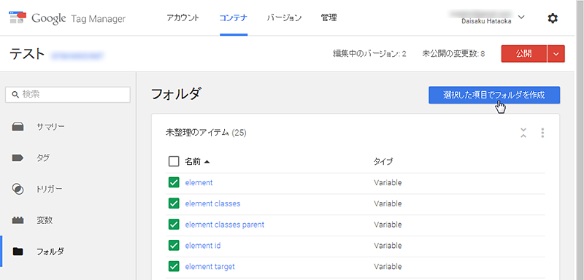Screen dimensions: 584x280
Task: Expand the Daisaku Hataoka account dropdown
Action: coord(521,17)
